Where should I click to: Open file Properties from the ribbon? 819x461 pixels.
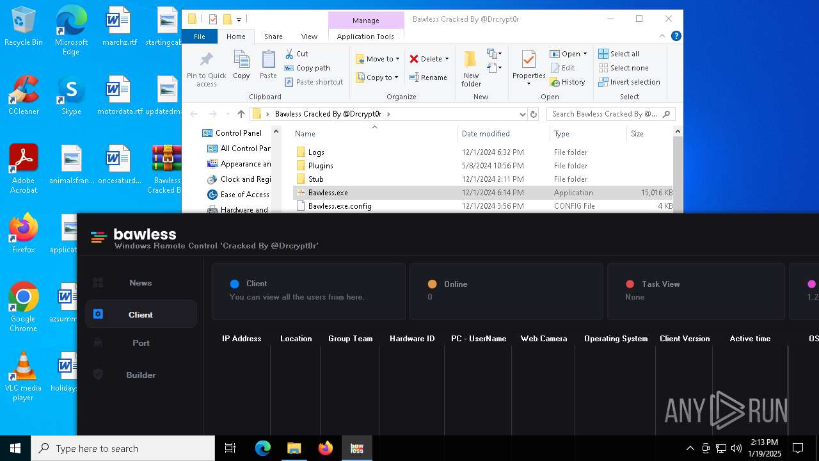[529, 69]
